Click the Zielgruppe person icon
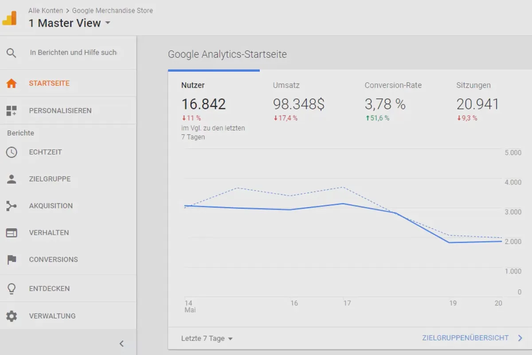532x355 pixels. [x=12, y=179]
